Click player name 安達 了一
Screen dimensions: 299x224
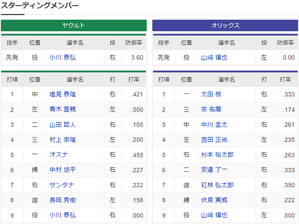[214, 169]
